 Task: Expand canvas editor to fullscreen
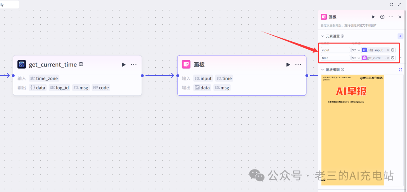(x=400, y=70)
